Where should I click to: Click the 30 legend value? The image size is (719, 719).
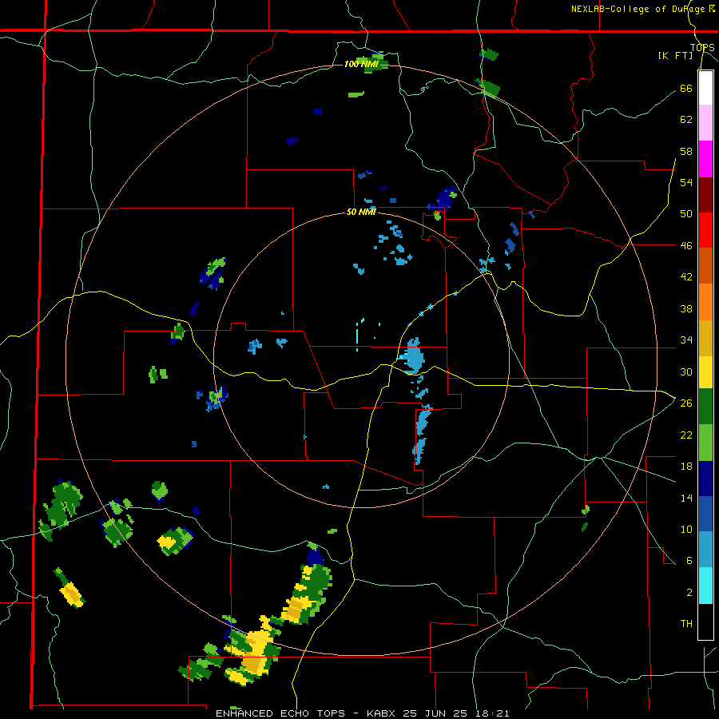(x=686, y=371)
